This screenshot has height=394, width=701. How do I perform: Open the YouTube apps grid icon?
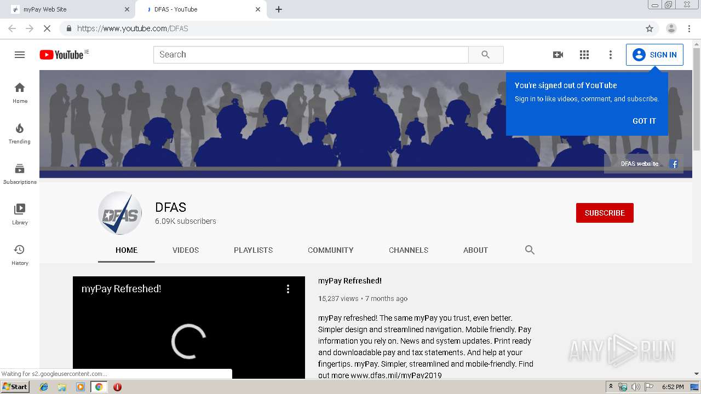584,55
